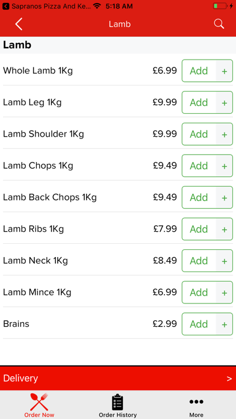Expand the Delivery bar chevron
The width and height of the screenshot is (236, 419).
(229, 379)
